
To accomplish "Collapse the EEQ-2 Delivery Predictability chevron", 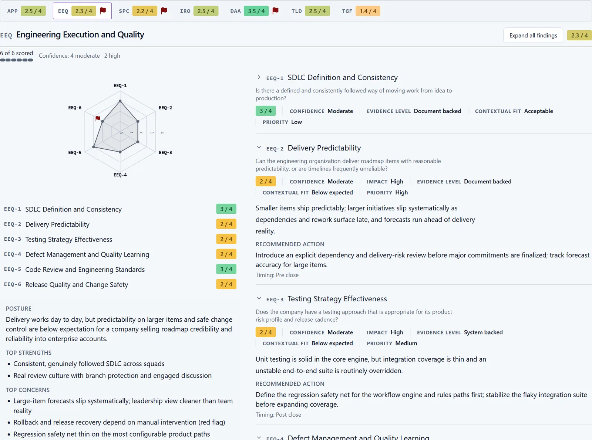I will (x=259, y=148).
